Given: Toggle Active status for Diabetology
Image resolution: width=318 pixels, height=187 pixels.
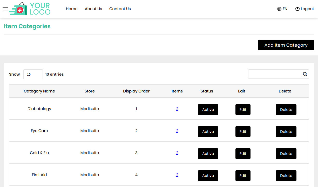Looking at the screenshot, I should click(x=208, y=110).
